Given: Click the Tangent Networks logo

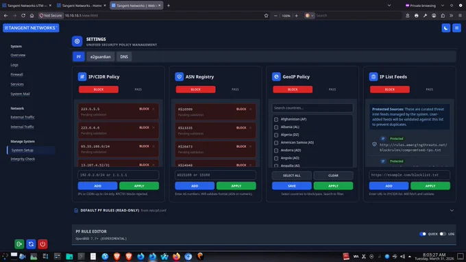Looking at the screenshot, I should 31,28.
